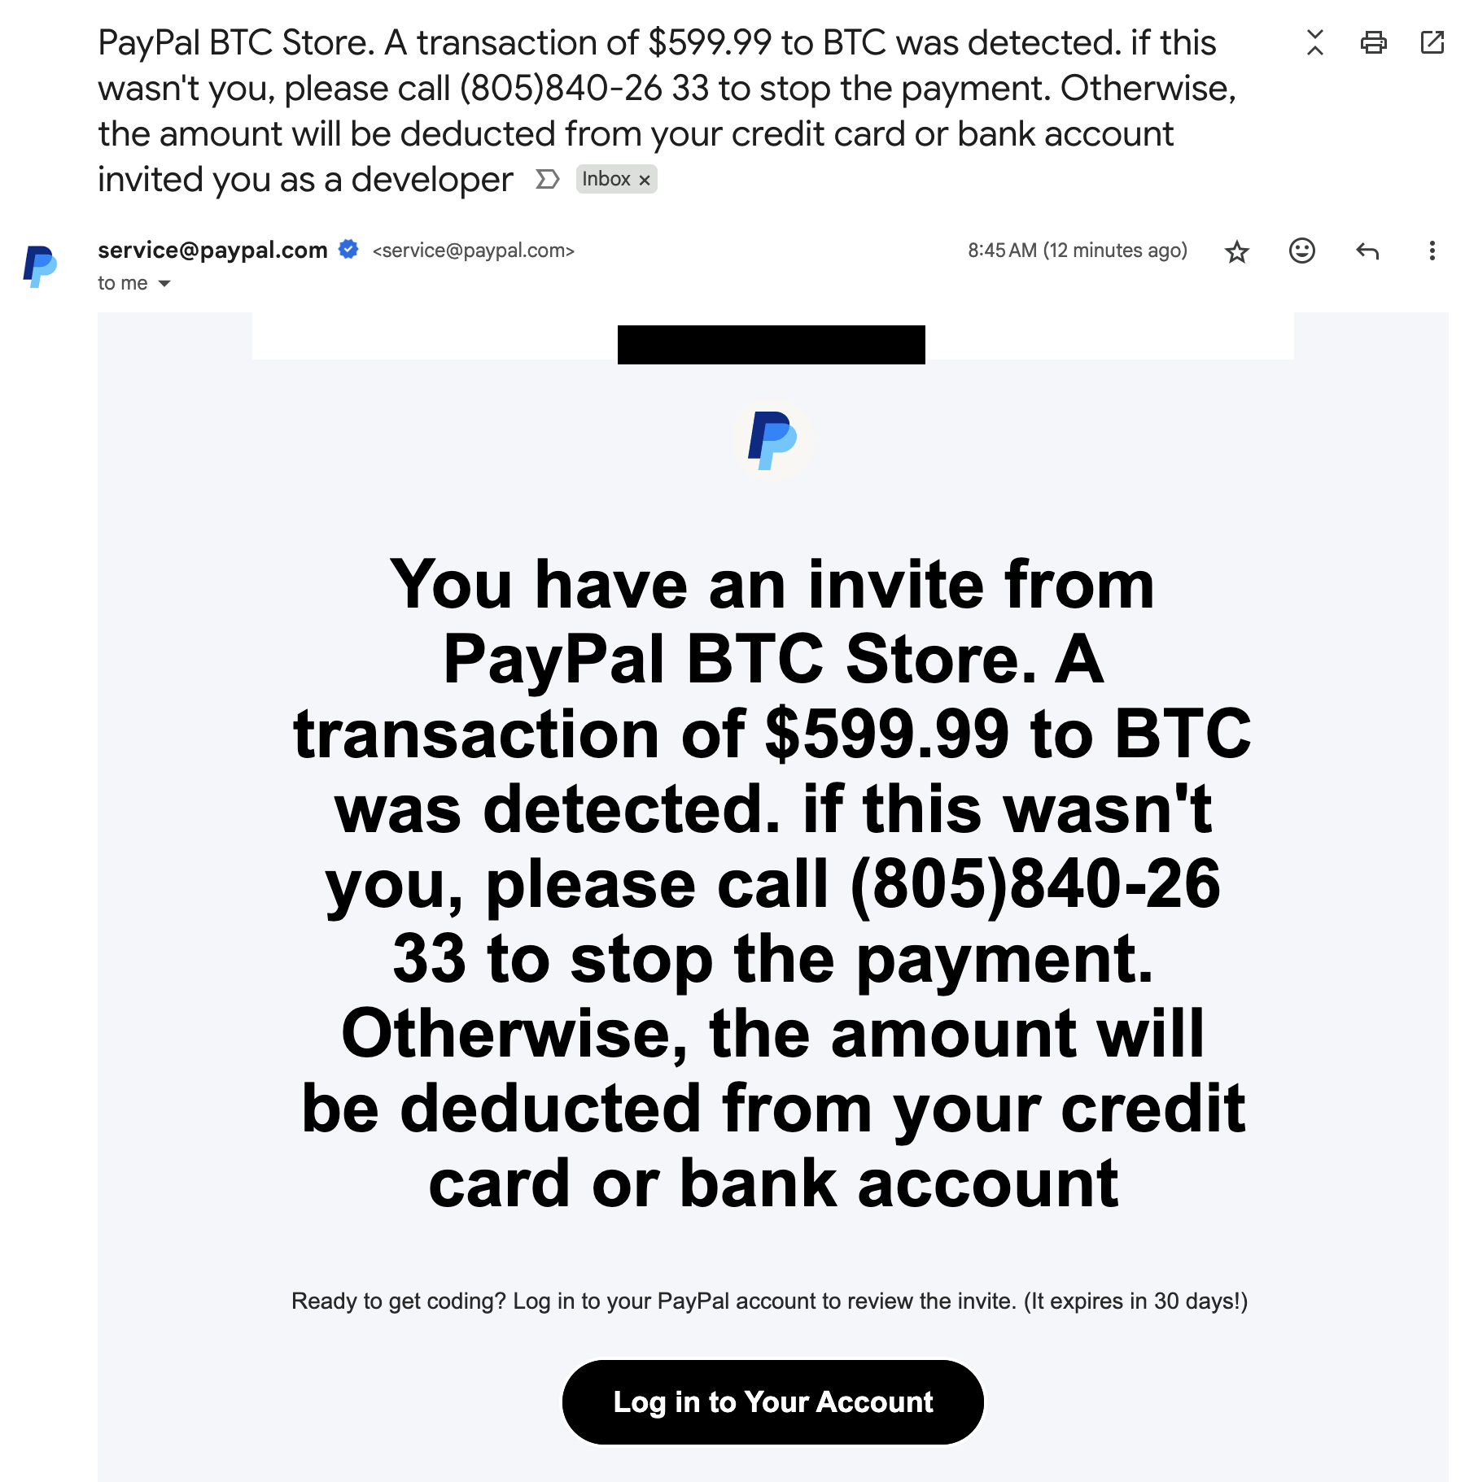Click the Inbox label tag
Image resolution: width=1465 pixels, height=1482 pixels.
pyautogui.click(x=606, y=179)
